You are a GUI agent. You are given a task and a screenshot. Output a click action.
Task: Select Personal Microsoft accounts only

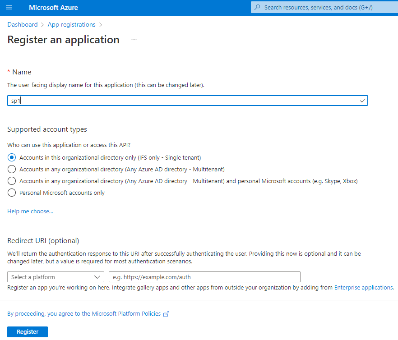(12, 193)
